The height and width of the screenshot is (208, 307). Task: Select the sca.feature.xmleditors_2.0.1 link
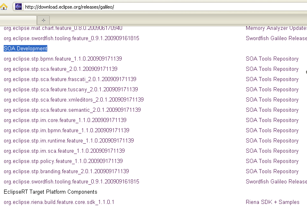74,100
